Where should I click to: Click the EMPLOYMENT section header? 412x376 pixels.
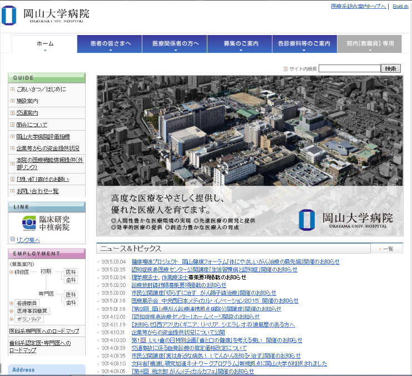pos(47,254)
